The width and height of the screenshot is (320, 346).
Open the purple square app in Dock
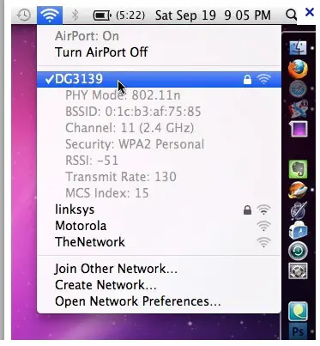coord(299,130)
